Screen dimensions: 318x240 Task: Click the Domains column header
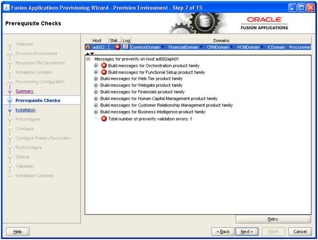tap(221, 41)
